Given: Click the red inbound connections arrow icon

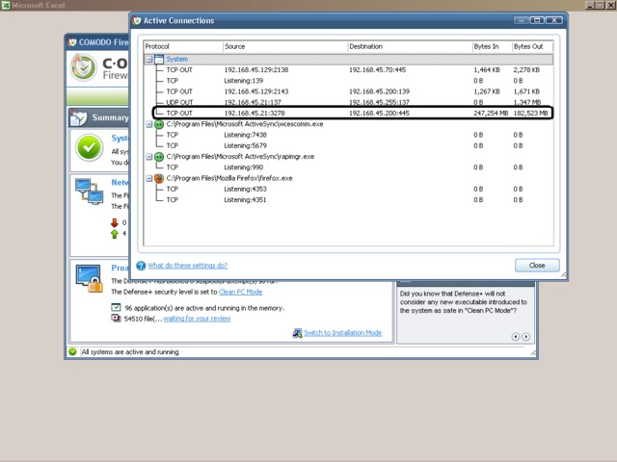Looking at the screenshot, I should (x=115, y=222).
